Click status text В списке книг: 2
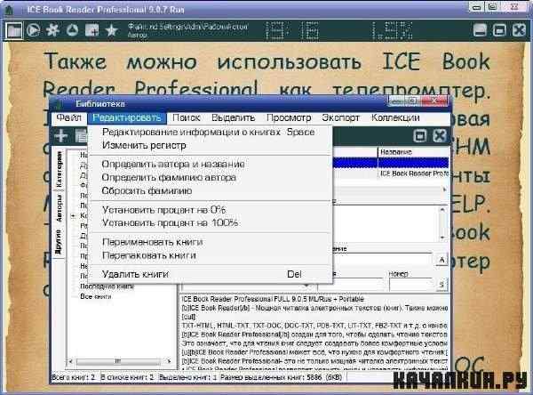Viewport: 533px width, 395px height. 127,377
